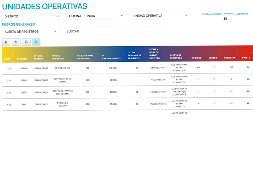Open the OFICINA TECNICA dropdown
The height and width of the screenshot is (190, 253).
click(x=96, y=16)
